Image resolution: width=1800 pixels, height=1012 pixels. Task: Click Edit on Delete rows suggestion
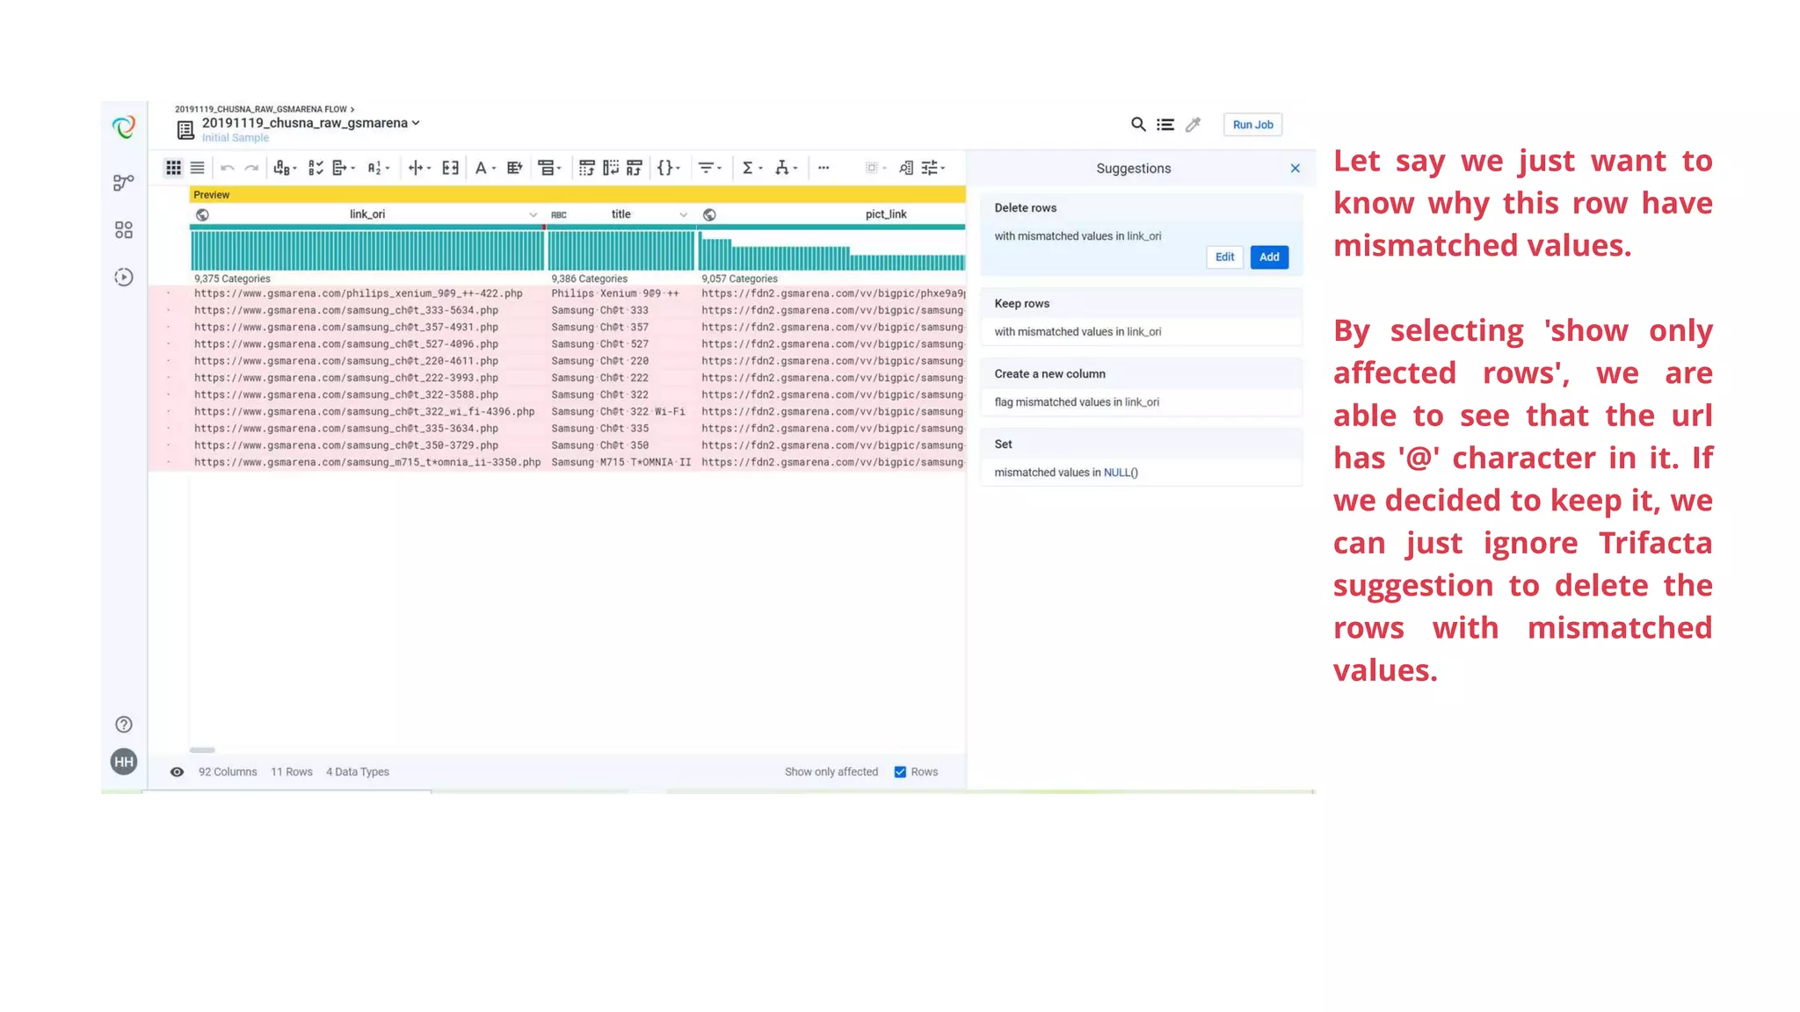(1224, 257)
